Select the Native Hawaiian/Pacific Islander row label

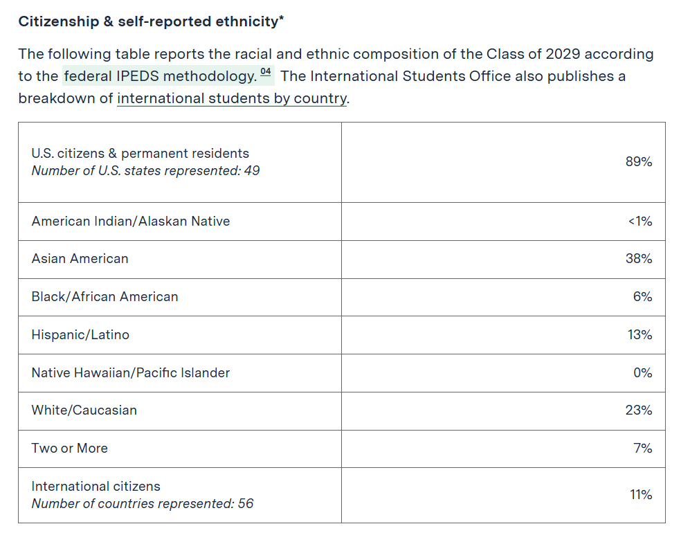pyautogui.click(x=131, y=373)
